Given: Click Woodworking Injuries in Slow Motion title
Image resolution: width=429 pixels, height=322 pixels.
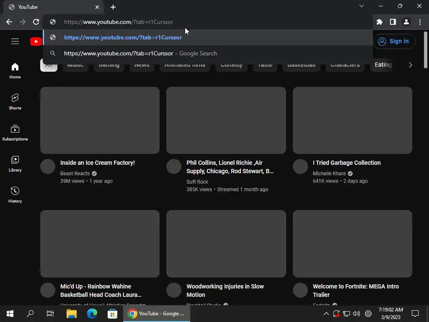Looking at the screenshot, I should click(x=225, y=291).
